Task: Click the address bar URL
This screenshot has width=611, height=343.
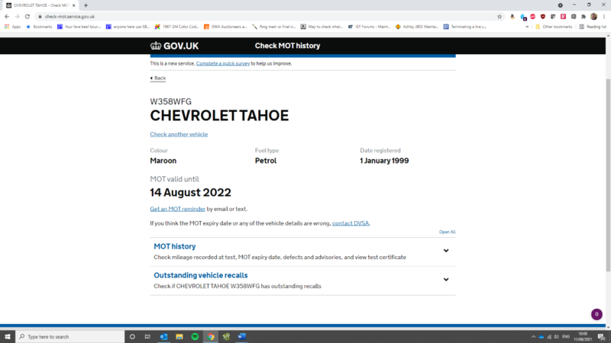Action: (70, 17)
